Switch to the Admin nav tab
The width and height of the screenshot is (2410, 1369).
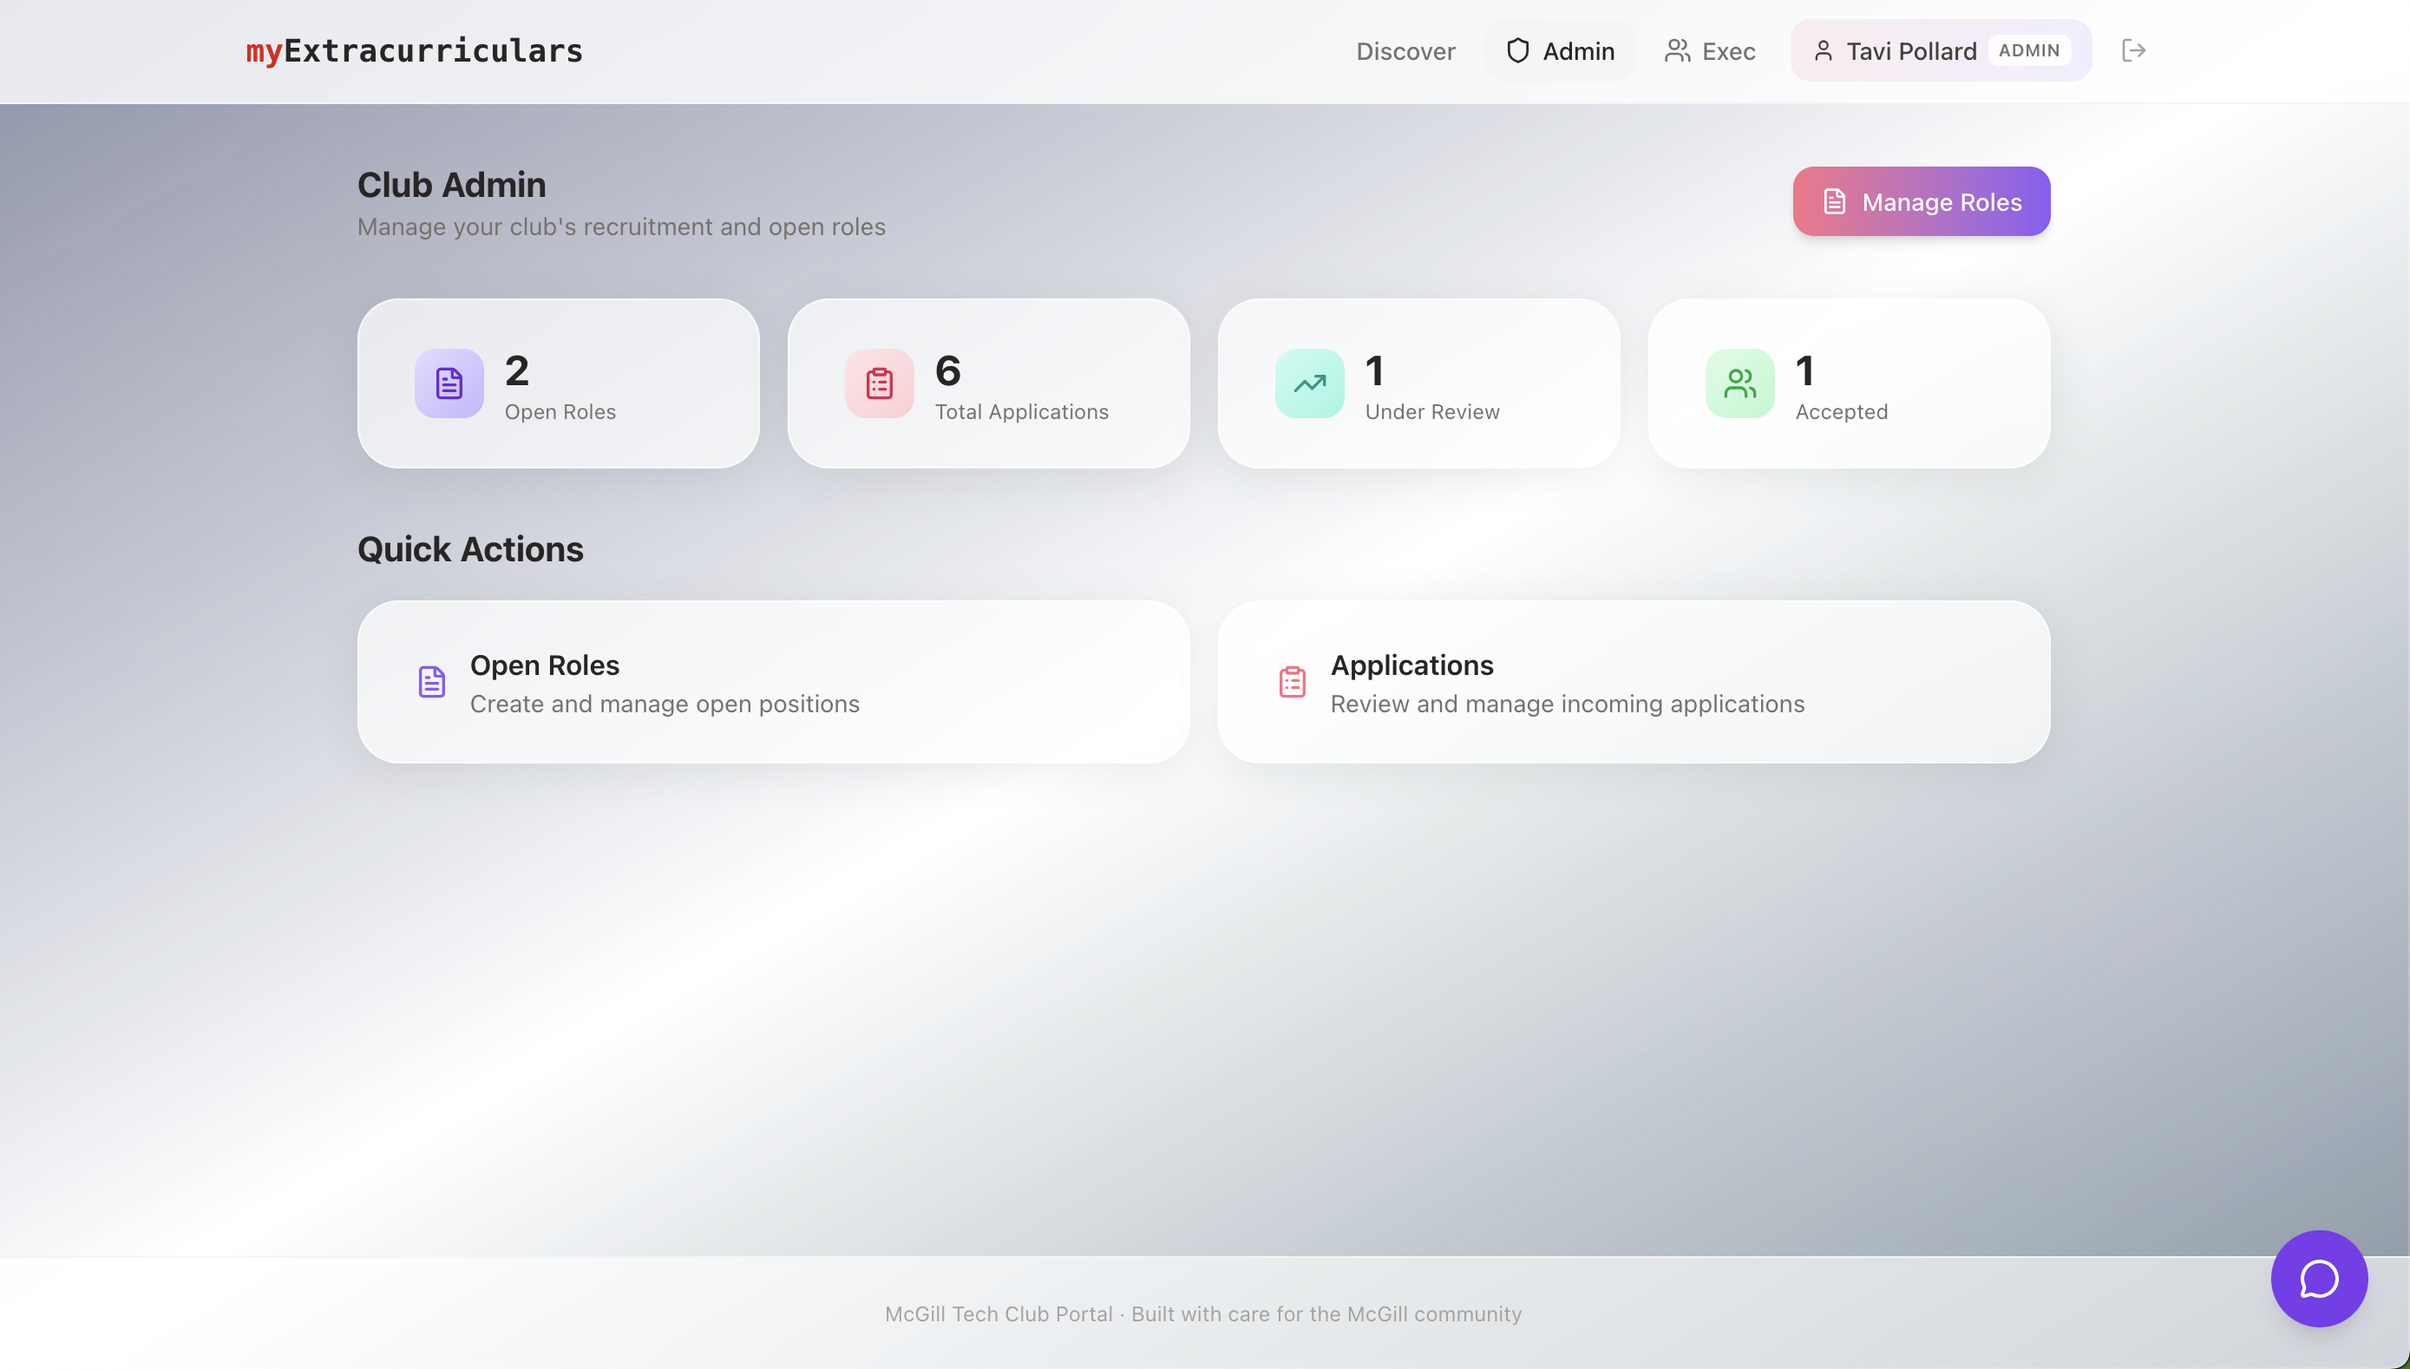(x=1562, y=51)
